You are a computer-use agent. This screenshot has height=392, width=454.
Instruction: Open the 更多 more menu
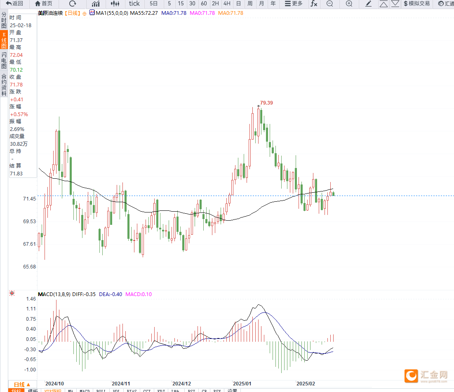point(294,3)
